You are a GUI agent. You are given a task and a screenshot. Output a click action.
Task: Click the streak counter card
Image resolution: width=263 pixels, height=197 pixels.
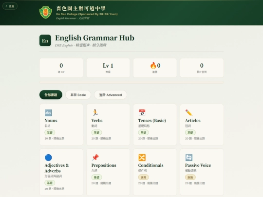tap(155, 68)
